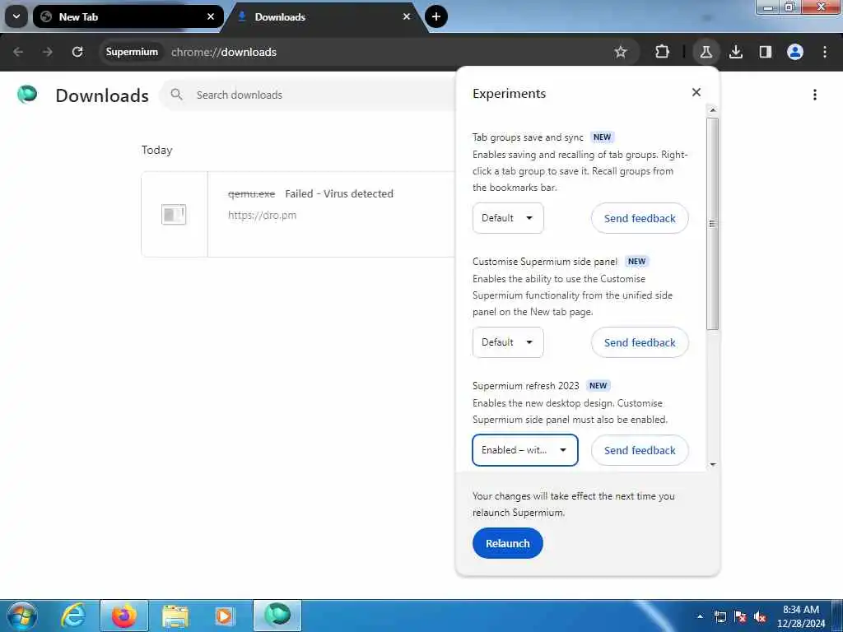Click the qemu.exe file thumbnail icon

click(174, 215)
